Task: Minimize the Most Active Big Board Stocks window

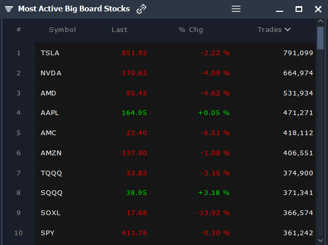Action: pyautogui.click(x=280, y=11)
